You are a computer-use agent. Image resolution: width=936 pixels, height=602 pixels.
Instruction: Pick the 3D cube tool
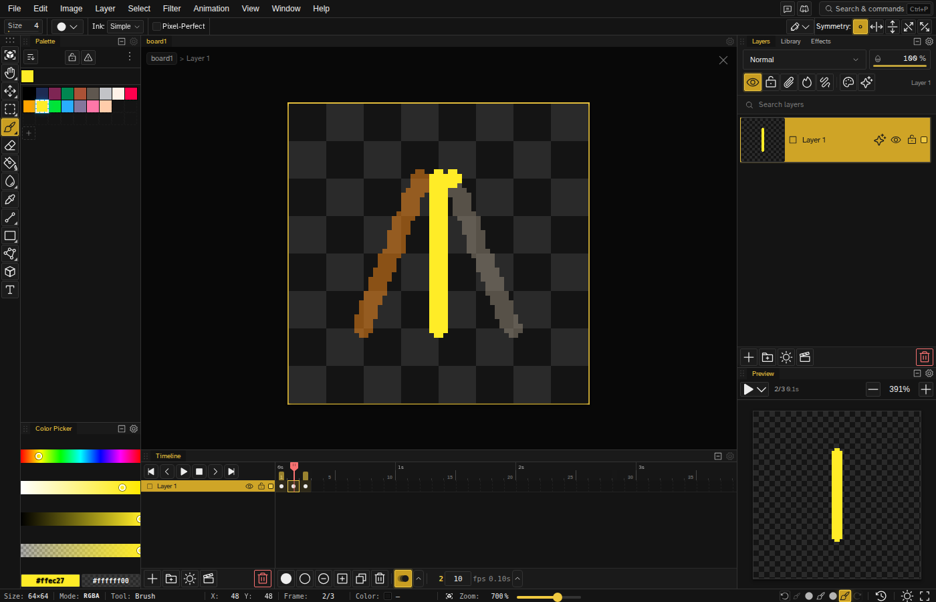click(10, 272)
